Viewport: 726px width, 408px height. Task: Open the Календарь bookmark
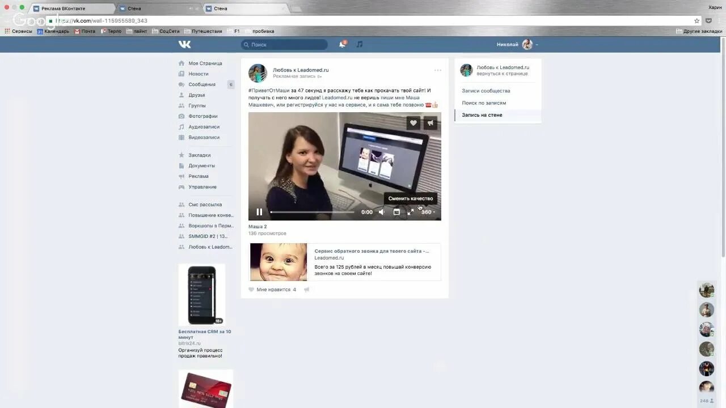coord(53,31)
